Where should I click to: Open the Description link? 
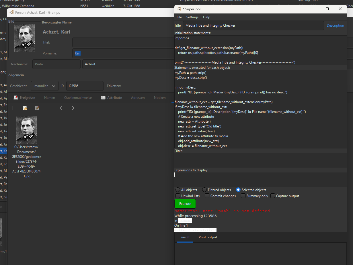[335, 25]
